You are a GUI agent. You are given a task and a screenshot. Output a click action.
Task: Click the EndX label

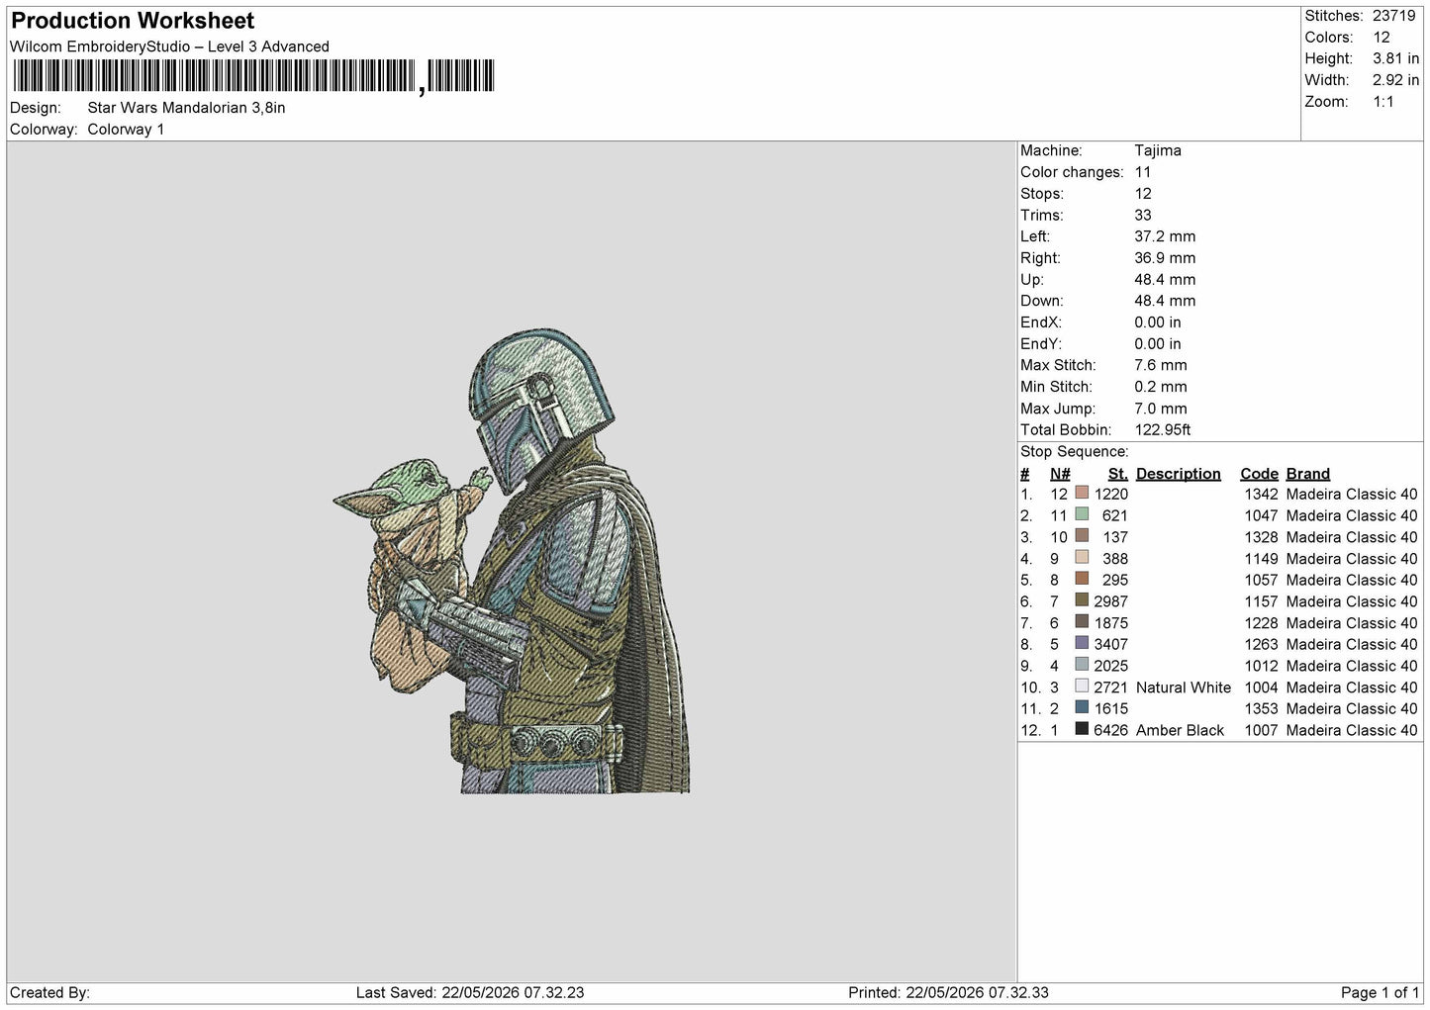tap(1041, 322)
